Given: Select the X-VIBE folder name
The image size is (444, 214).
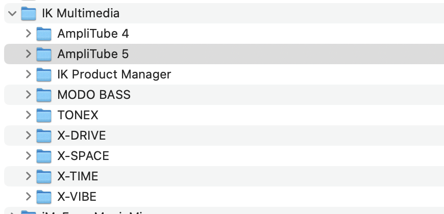Looking at the screenshot, I should (x=77, y=197).
